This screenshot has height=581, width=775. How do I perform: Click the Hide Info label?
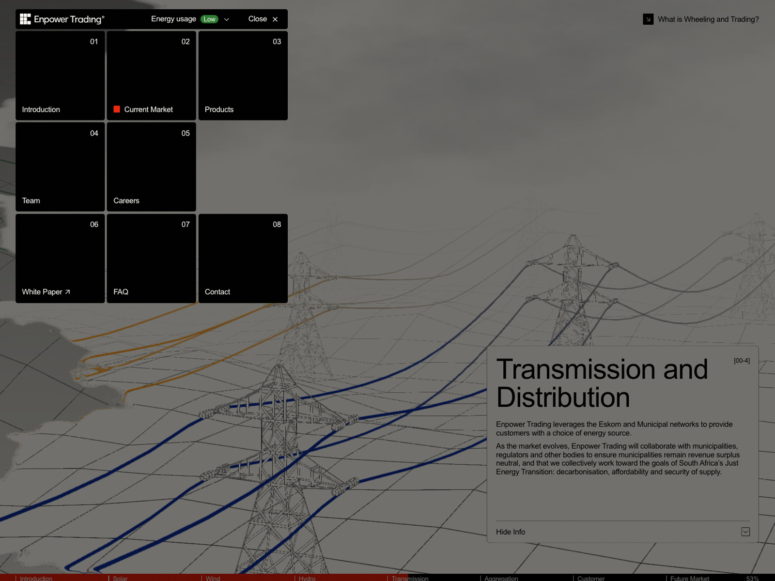510,532
